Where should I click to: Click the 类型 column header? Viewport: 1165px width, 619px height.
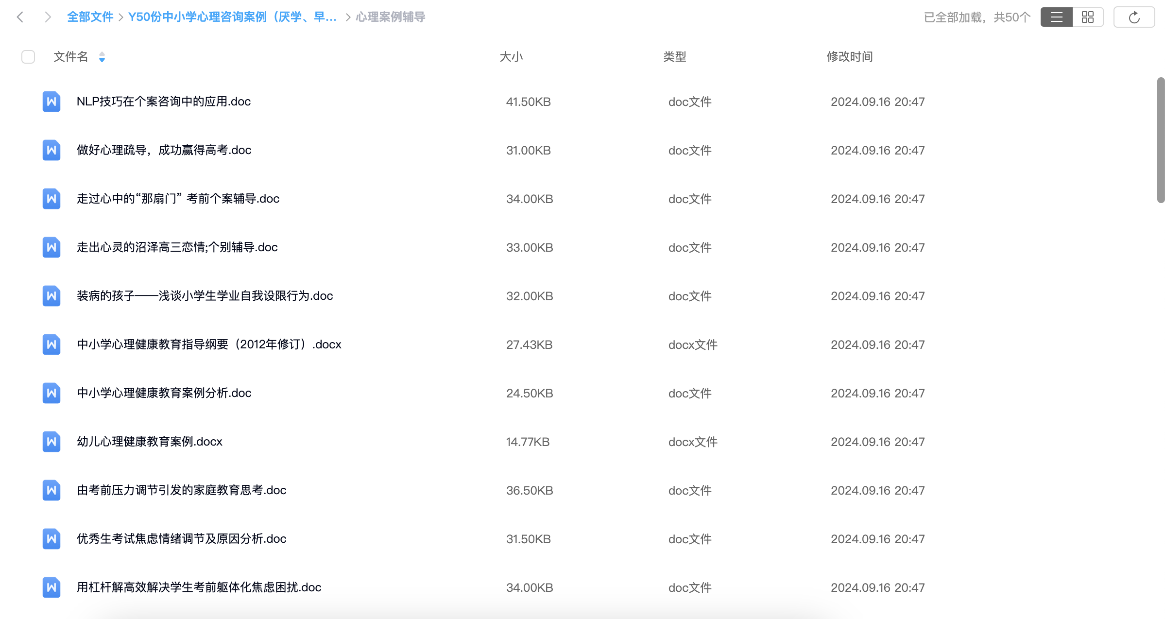point(675,57)
